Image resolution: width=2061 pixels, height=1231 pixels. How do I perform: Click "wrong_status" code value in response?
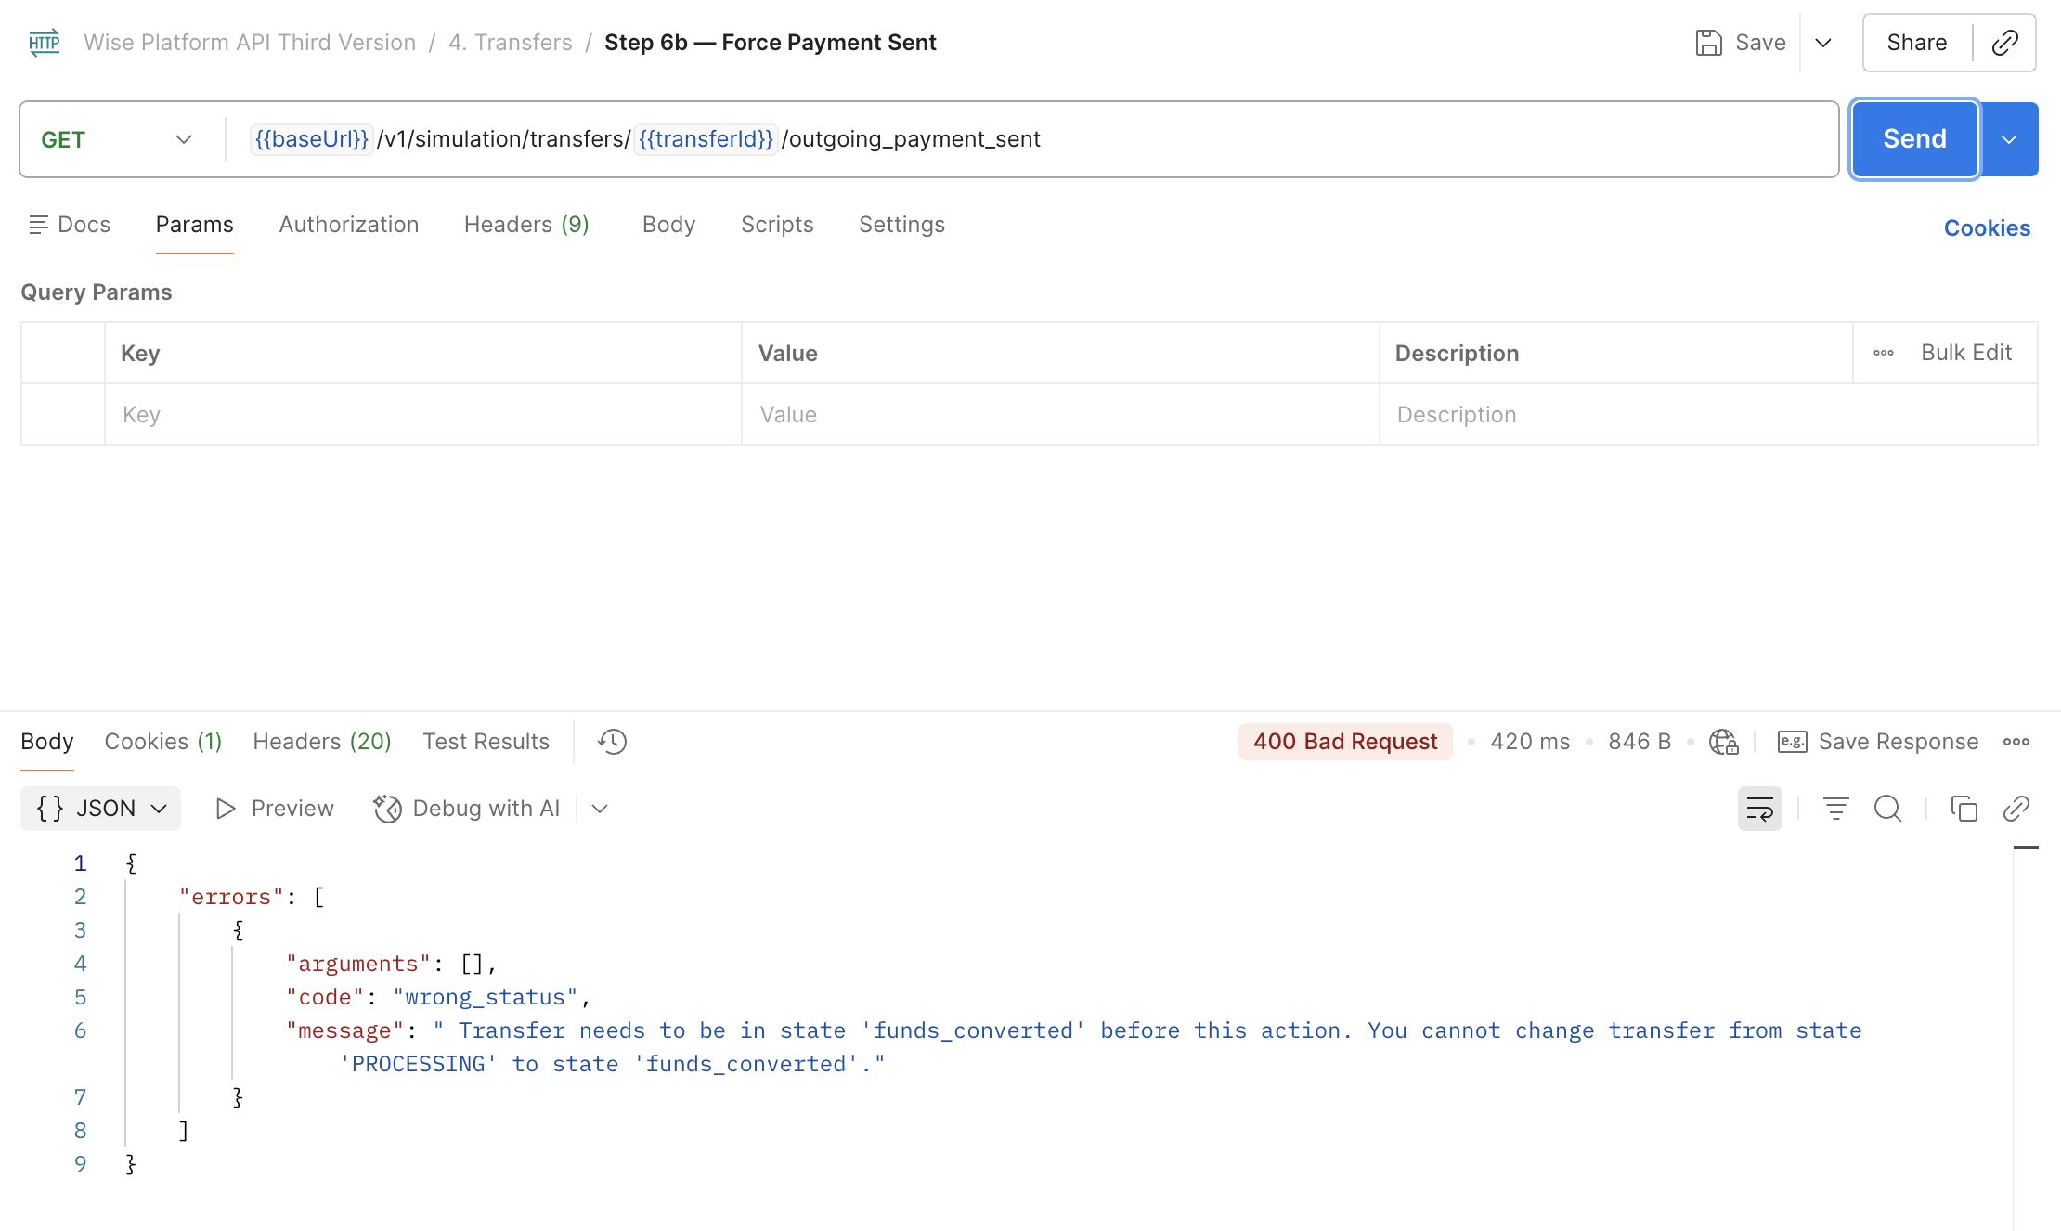(x=486, y=997)
